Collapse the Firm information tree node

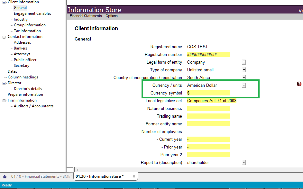tap(4, 101)
